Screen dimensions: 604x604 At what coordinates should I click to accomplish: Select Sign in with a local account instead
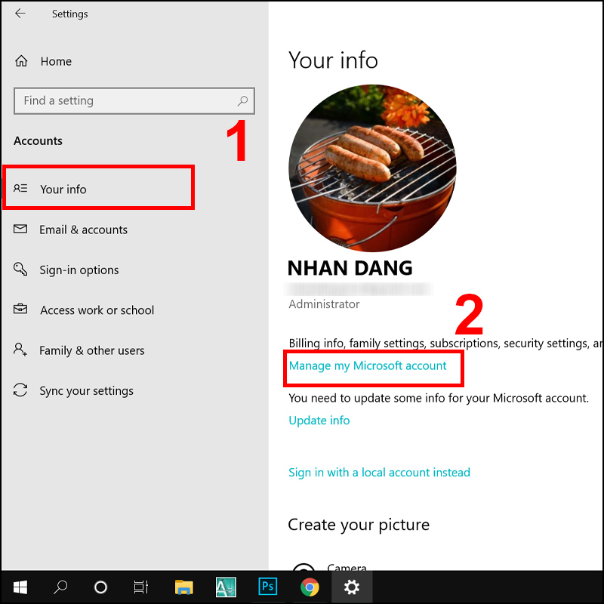(x=380, y=472)
